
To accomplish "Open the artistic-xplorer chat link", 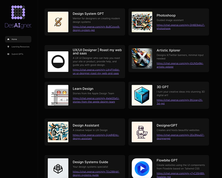I will [x=180, y=65].
